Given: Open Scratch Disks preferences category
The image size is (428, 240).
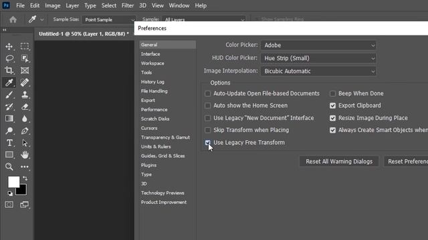Looking at the screenshot, I should pyautogui.click(x=155, y=119).
